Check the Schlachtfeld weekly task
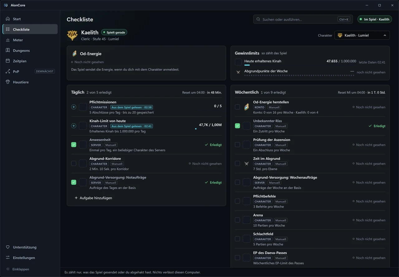399x277 pixels. 237,239
